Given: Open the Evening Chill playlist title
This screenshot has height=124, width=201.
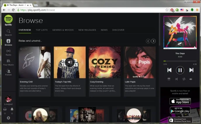Looking at the screenshot, I should point(26,82).
